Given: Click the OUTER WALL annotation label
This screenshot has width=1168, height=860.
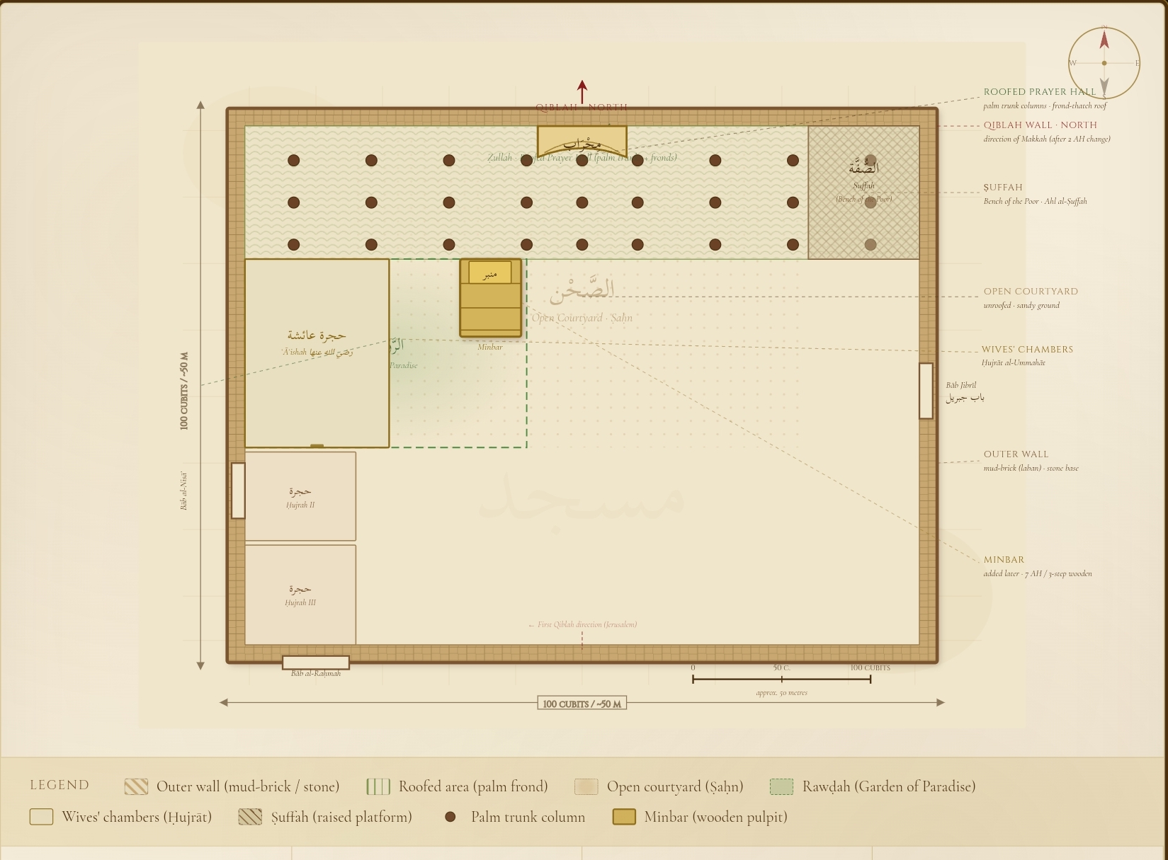Looking at the screenshot, I should [x=1016, y=454].
